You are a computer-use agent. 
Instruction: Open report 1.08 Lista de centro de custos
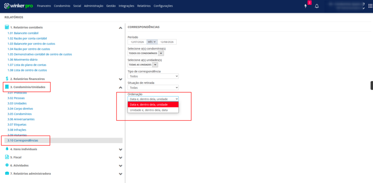tap(27, 70)
